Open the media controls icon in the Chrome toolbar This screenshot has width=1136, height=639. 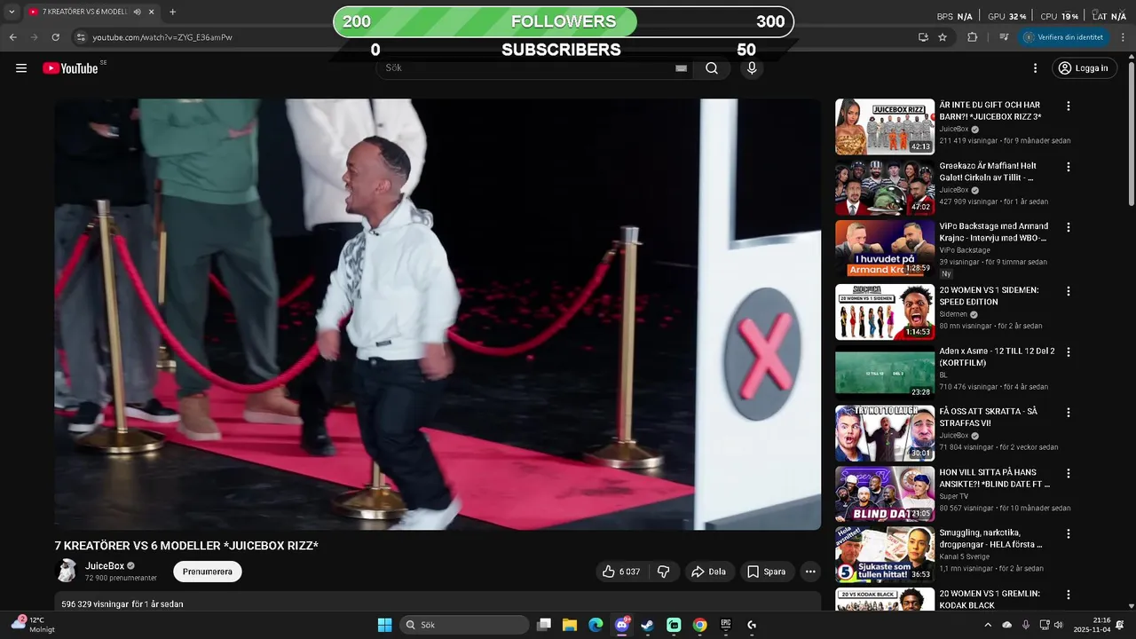[x=1004, y=37]
